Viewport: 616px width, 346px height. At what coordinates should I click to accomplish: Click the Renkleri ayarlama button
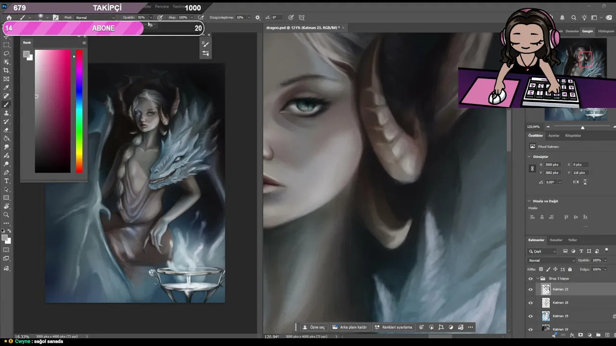pyautogui.click(x=394, y=327)
